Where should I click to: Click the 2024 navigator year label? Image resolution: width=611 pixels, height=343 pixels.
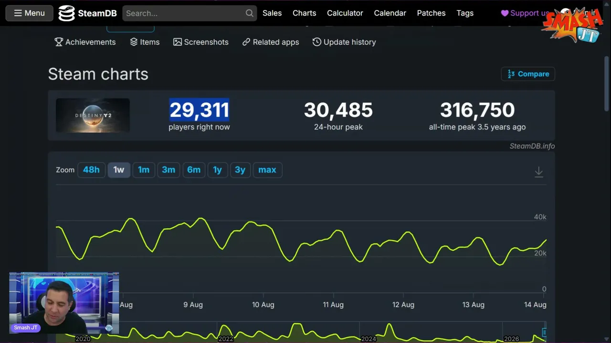click(369, 339)
